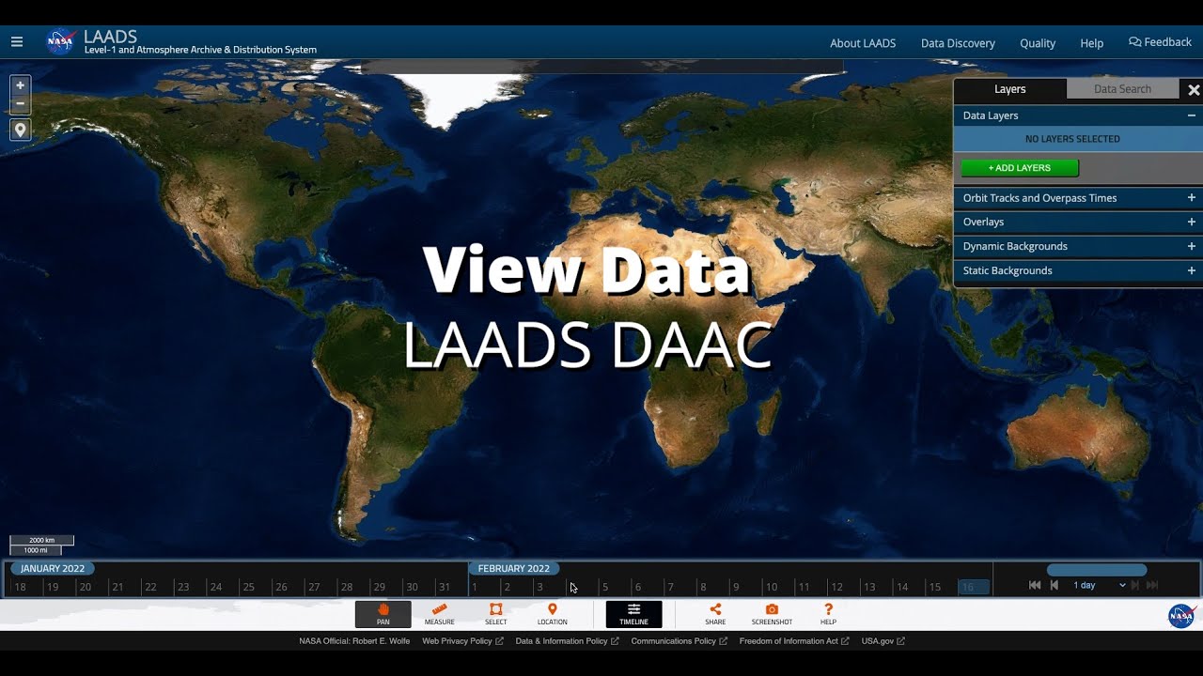Screen dimensions: 1203x676
Task: Open the Communications Policy link
Action: tap(679, 641)
